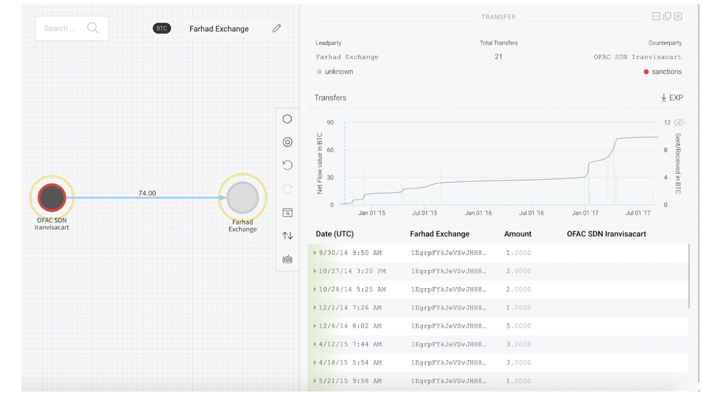Click address in the 9/30/14 row
The image size is (711, 400).
click(448, 253)
